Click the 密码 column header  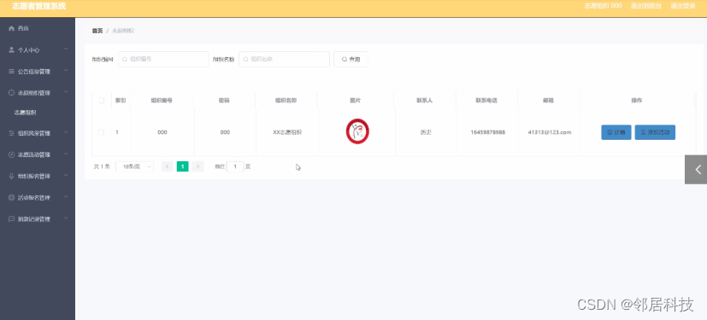(x=224, y=101)
